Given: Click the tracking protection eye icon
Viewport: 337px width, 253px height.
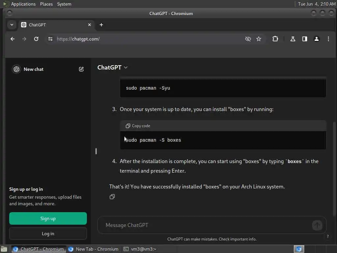Looking at the screenshot, I should (x=248, y=39).
